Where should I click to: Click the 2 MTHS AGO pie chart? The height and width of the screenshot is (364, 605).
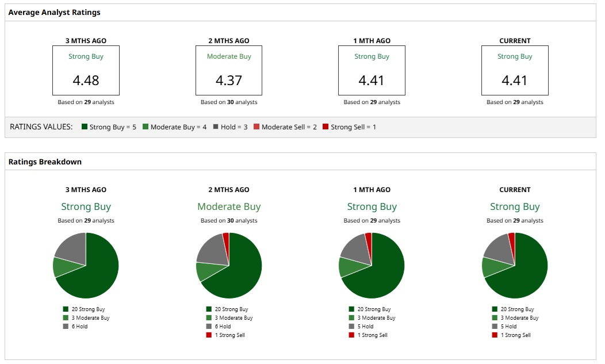229,266
